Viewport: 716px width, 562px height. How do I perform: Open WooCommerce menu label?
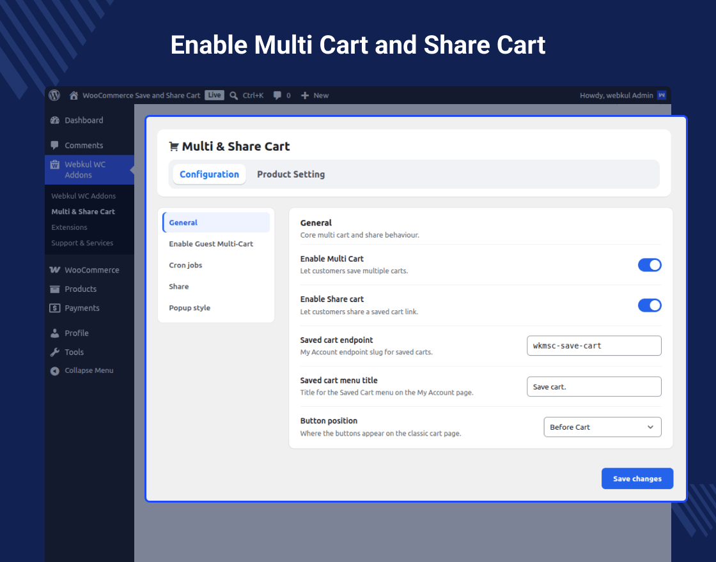coord(92,270)
